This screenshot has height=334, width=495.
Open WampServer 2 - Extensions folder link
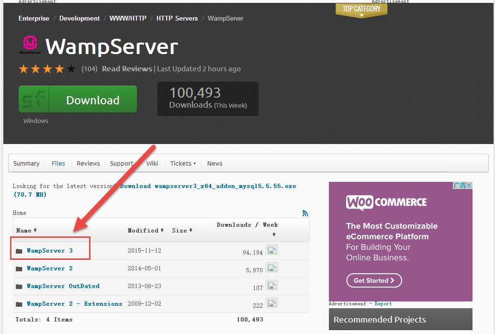pyautogui.click(x=75, y=304)
